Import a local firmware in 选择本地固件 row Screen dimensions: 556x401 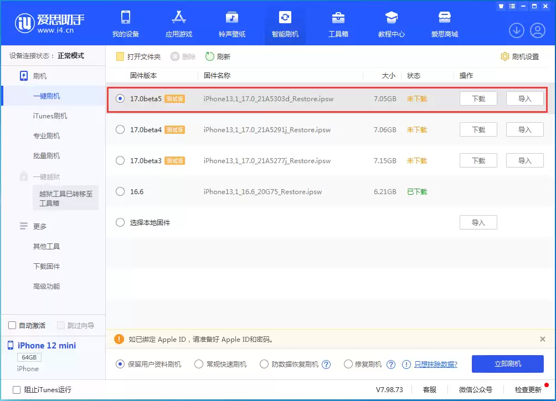478,222
